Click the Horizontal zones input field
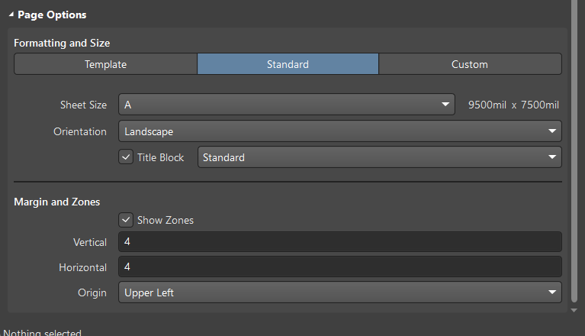The height and width of the screenshot is (336, 585). pos(340,267)
